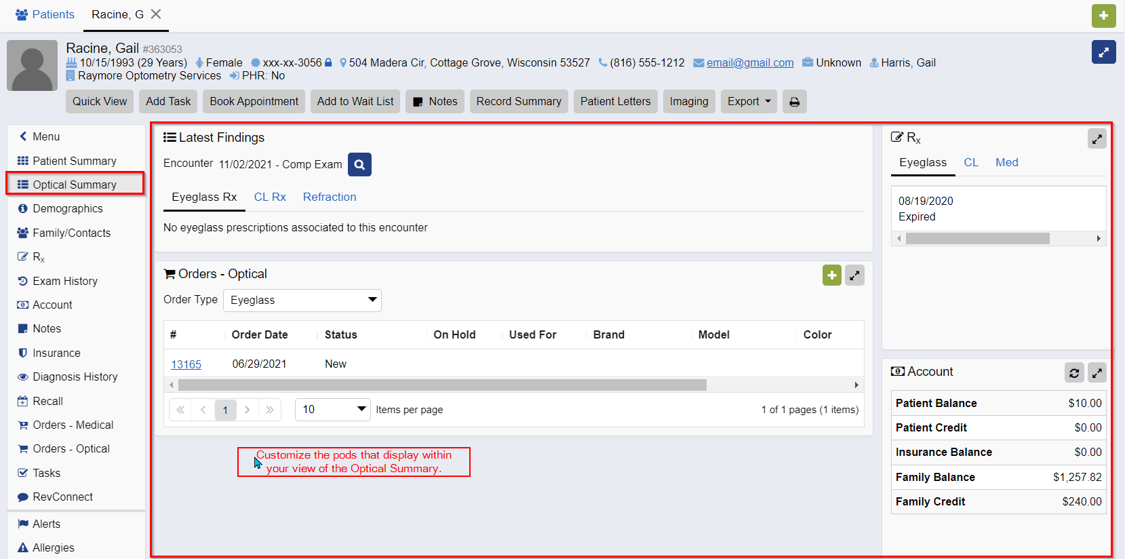Open Family/Contacts in sidebar
The image size is (1125, 559).
(76, 233)
